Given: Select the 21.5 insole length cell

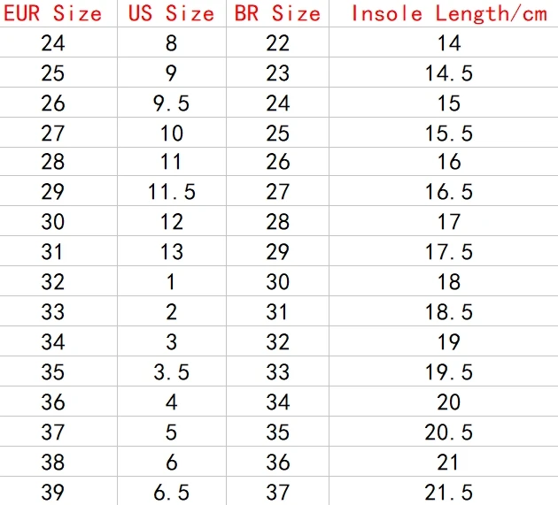Looking at the screenshot, I should click(449, 493).
